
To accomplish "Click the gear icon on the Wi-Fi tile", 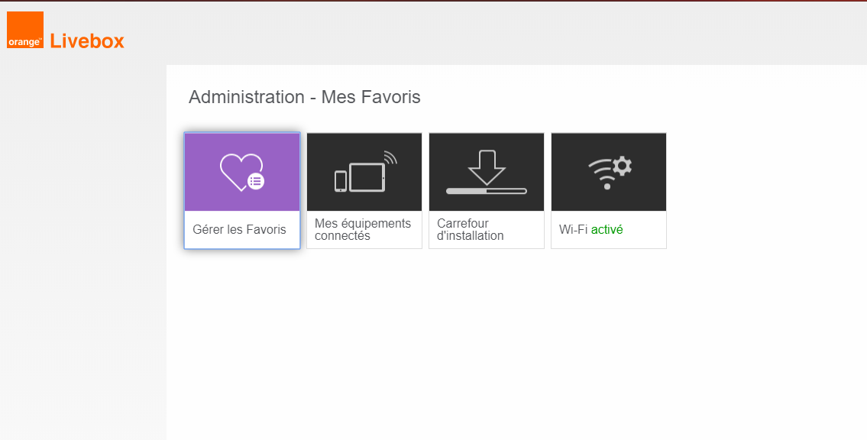I will click(x=623, y=165).
